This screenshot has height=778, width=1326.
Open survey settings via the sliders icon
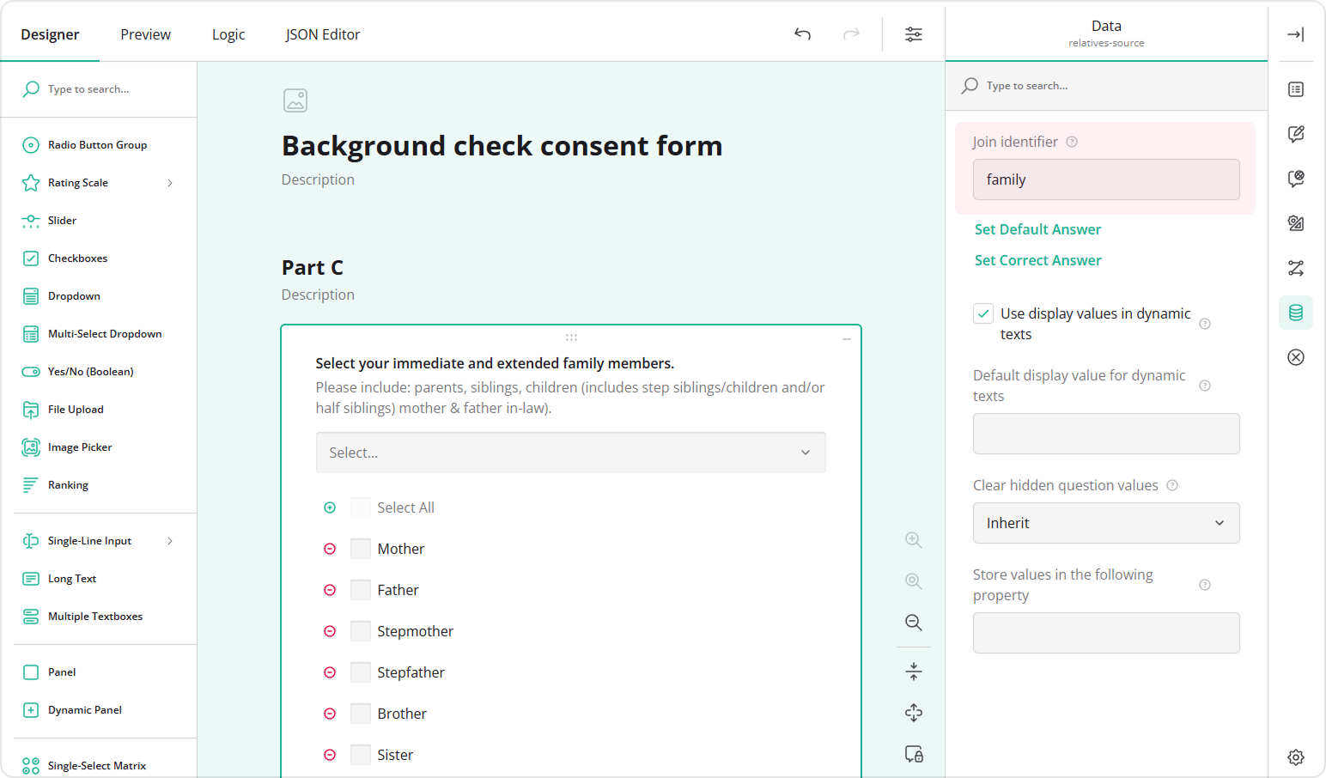[913, 33]
